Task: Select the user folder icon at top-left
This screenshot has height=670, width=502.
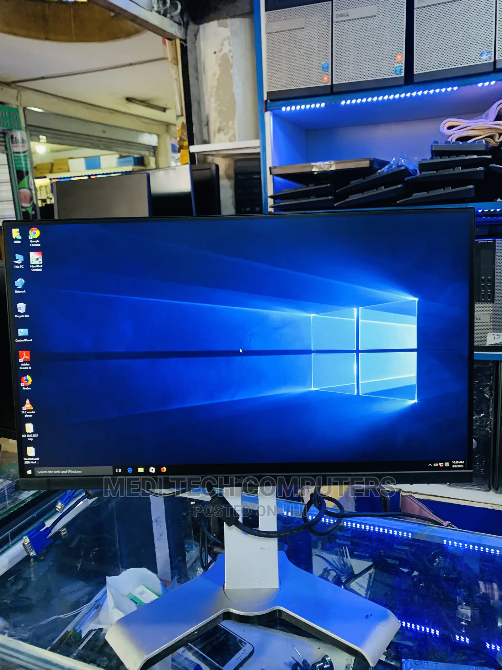Action: (17, 236)
